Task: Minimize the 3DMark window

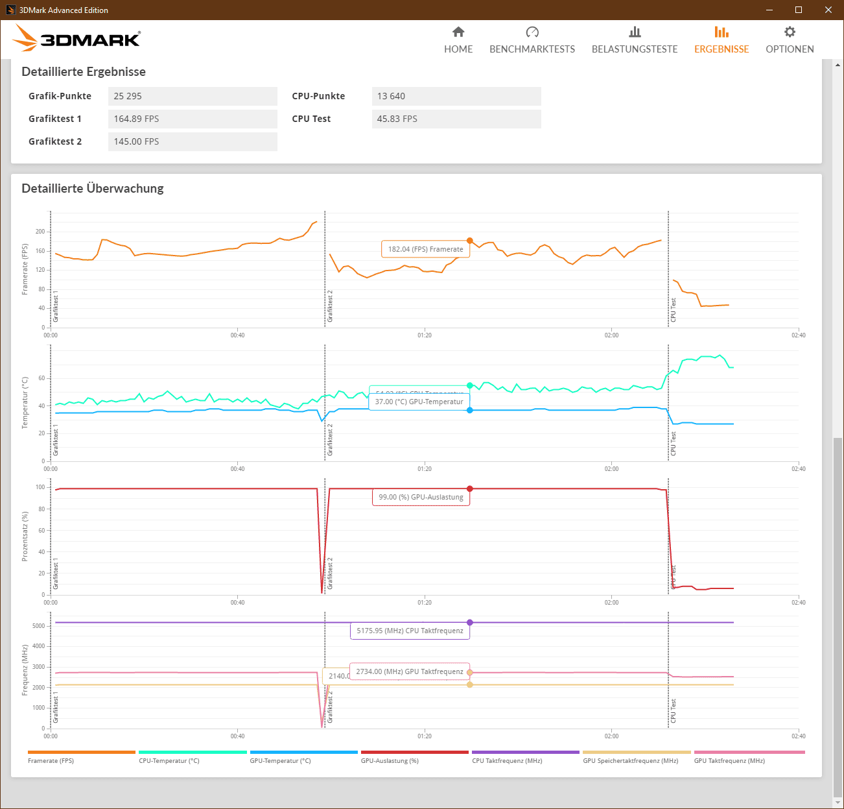Action: (769, 10)
